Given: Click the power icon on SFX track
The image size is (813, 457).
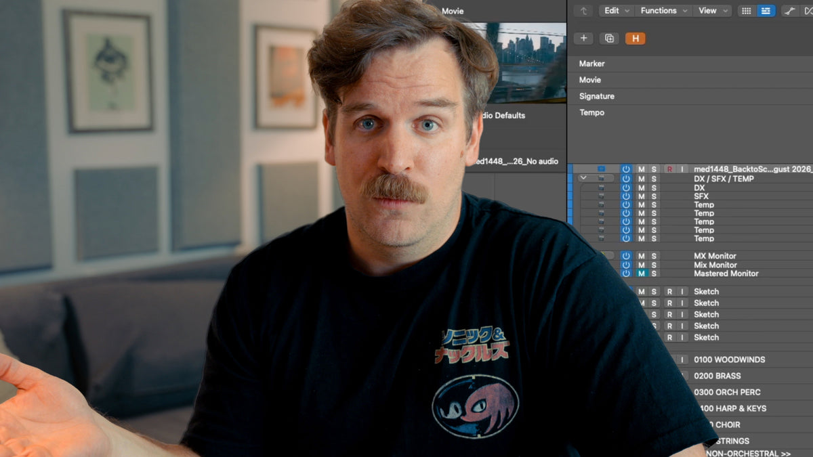Looking at the screenshot, I should (x=626, y=196).
